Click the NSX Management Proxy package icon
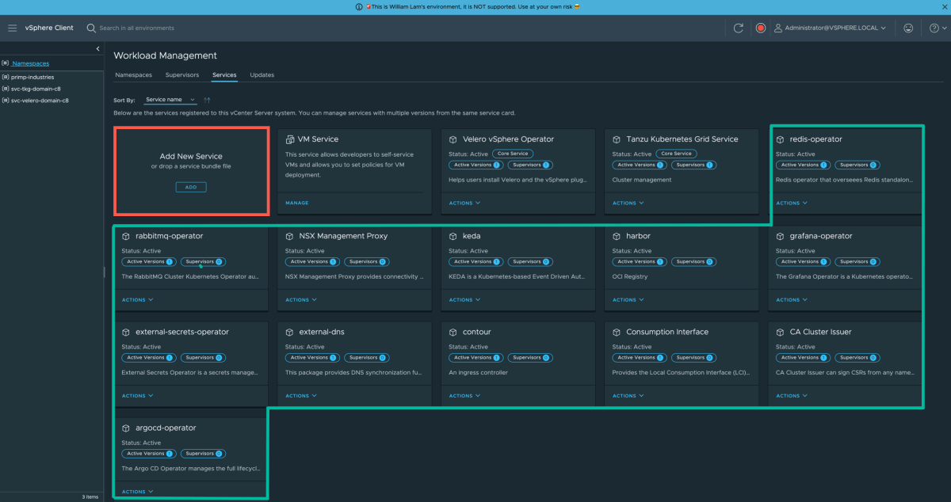 coord(290,236)
